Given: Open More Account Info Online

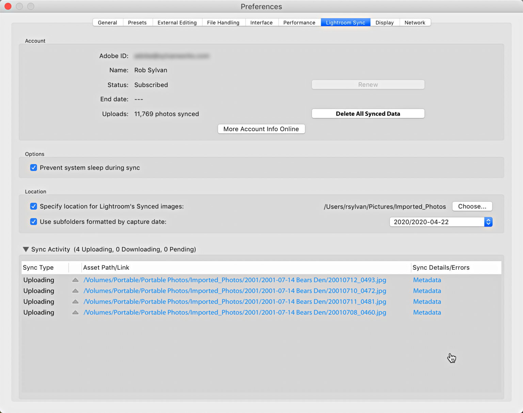Looking at the screenshot, I should click(x=261, y=129).
